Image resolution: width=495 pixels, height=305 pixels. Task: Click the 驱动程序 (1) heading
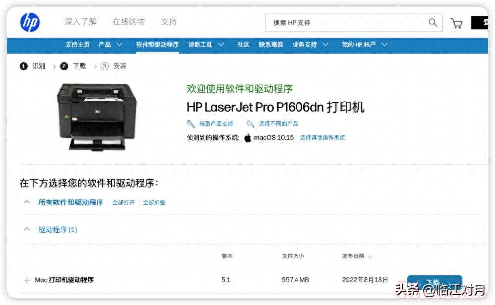pos(57,230)
